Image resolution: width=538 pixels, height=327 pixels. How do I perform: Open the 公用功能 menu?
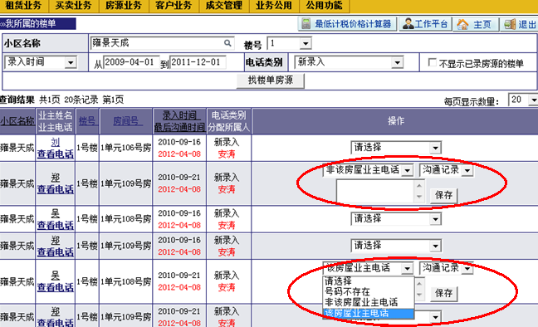[x=325, y=6]
